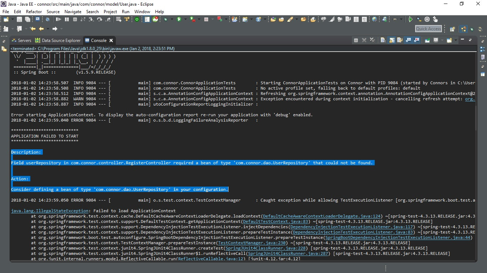Click Remove All Terminated Launches double-X icon
This screenshot has width=487, height=273.
372,40
